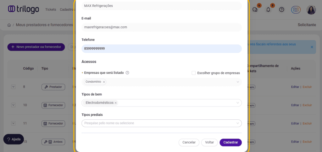322x152 pixels.
Task: Click the home breadcrumb icon
Action: [x=9, y=25]
